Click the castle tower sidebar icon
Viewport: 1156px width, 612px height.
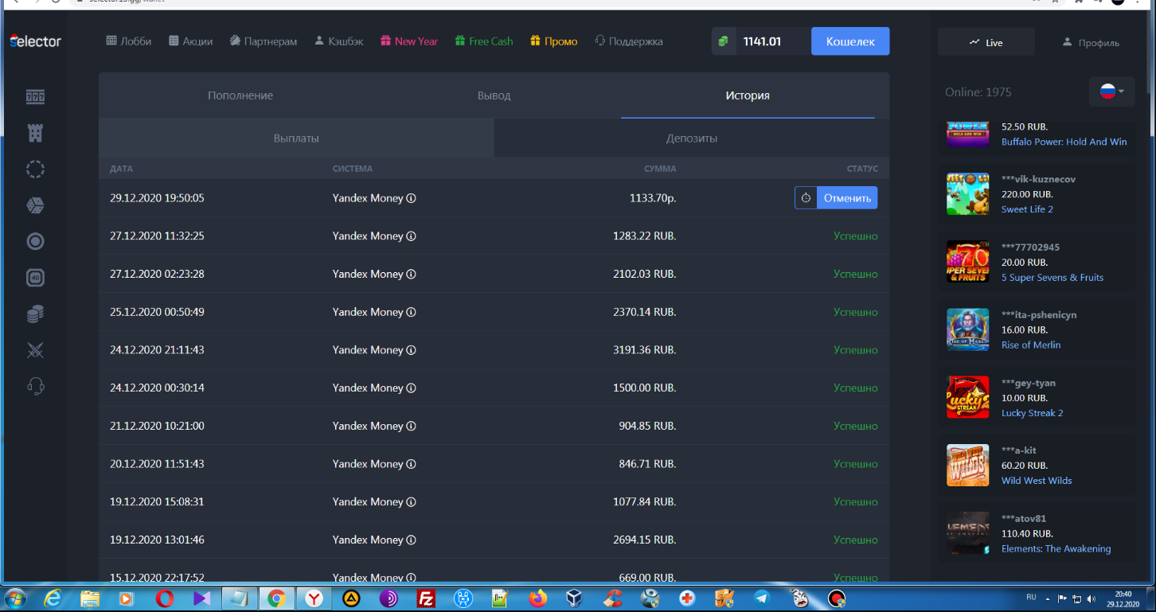point(35,133)
